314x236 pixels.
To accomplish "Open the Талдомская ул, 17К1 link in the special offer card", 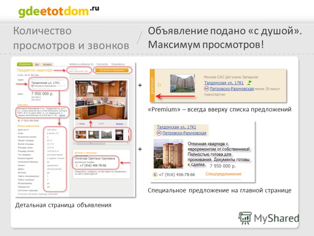I will pos(176,127).
